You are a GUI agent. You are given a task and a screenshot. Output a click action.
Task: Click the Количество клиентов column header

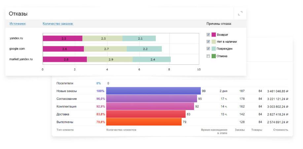[121, 130]
